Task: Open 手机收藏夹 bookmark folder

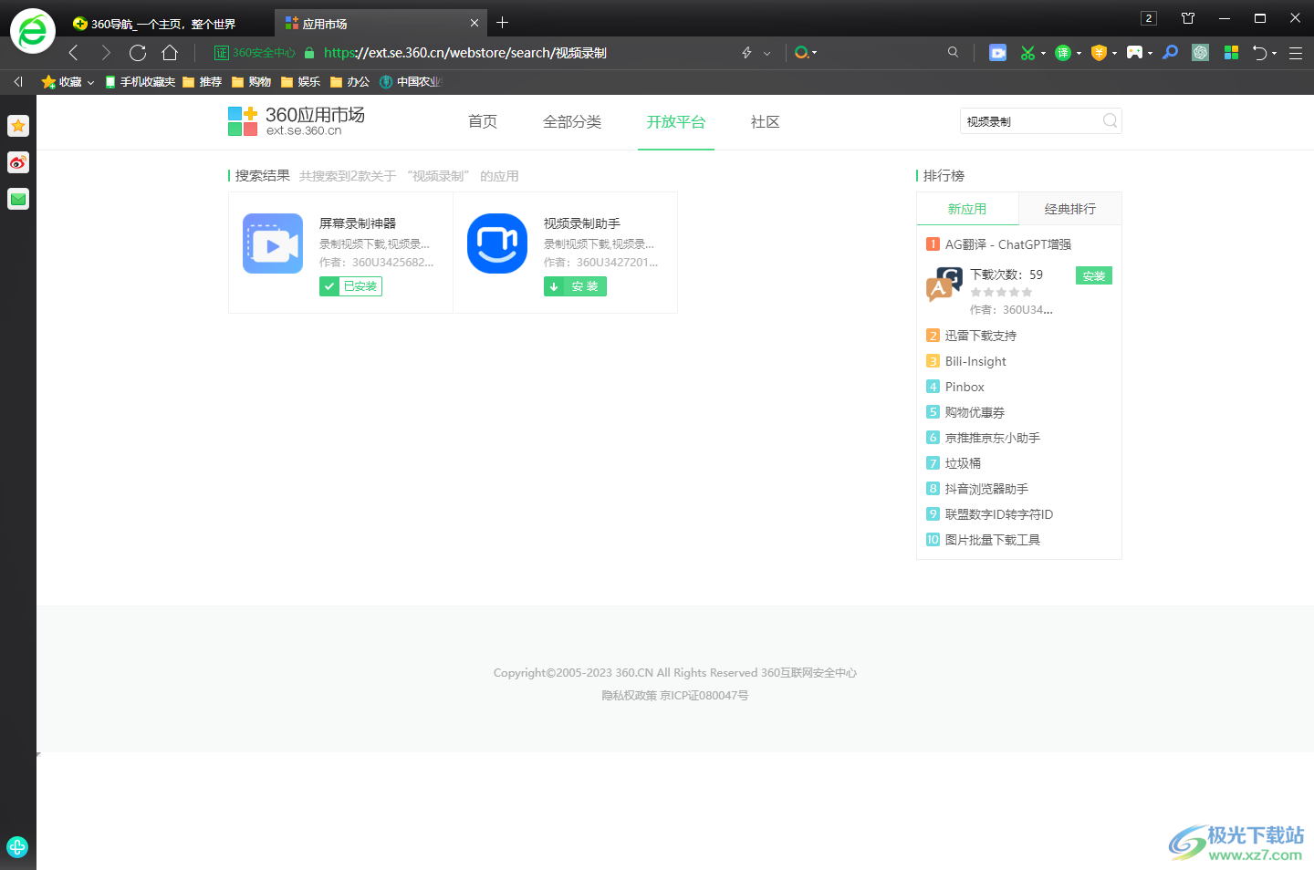Action: [x=140, y=81]
